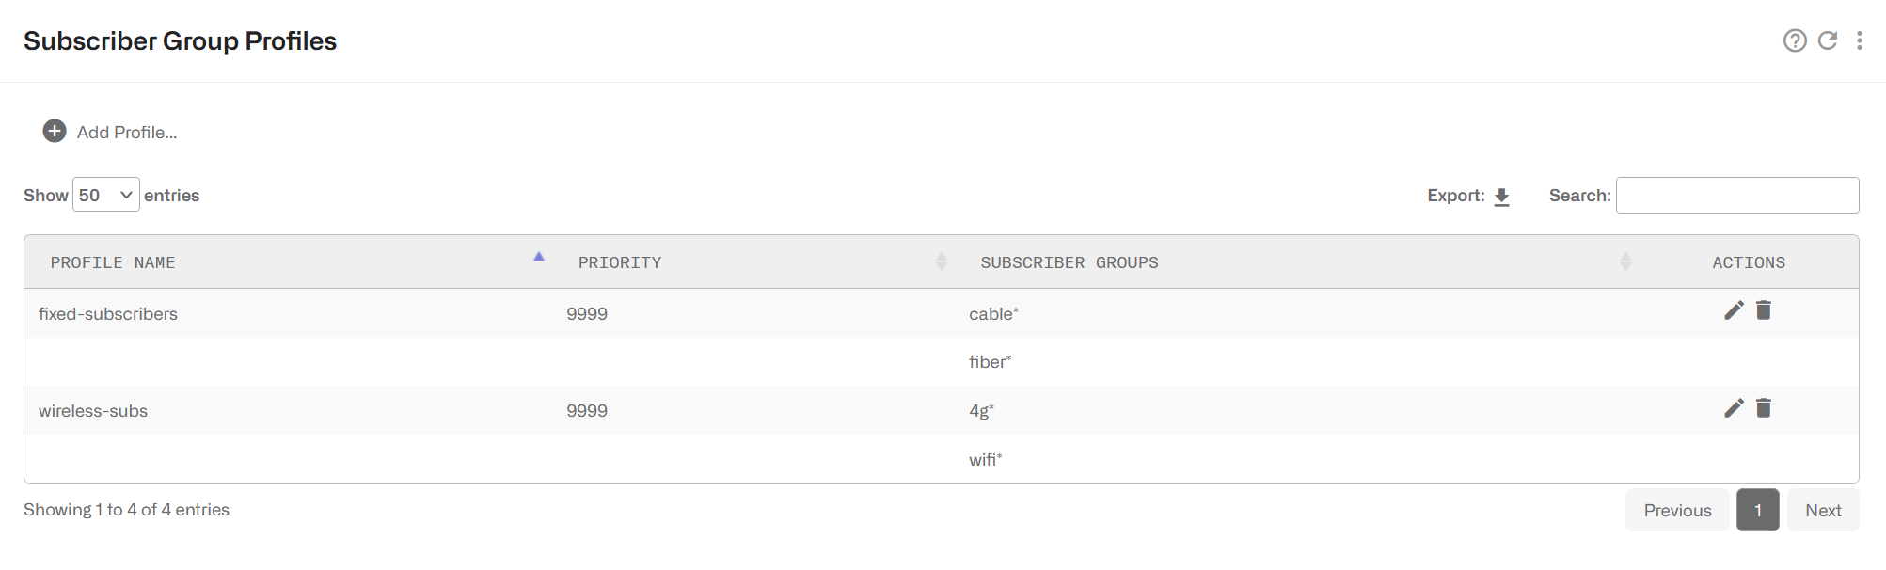The height and width of the screenshot is (570, 1886).
Task: Go to the Next page
Action: click(x=1823, y=510)
